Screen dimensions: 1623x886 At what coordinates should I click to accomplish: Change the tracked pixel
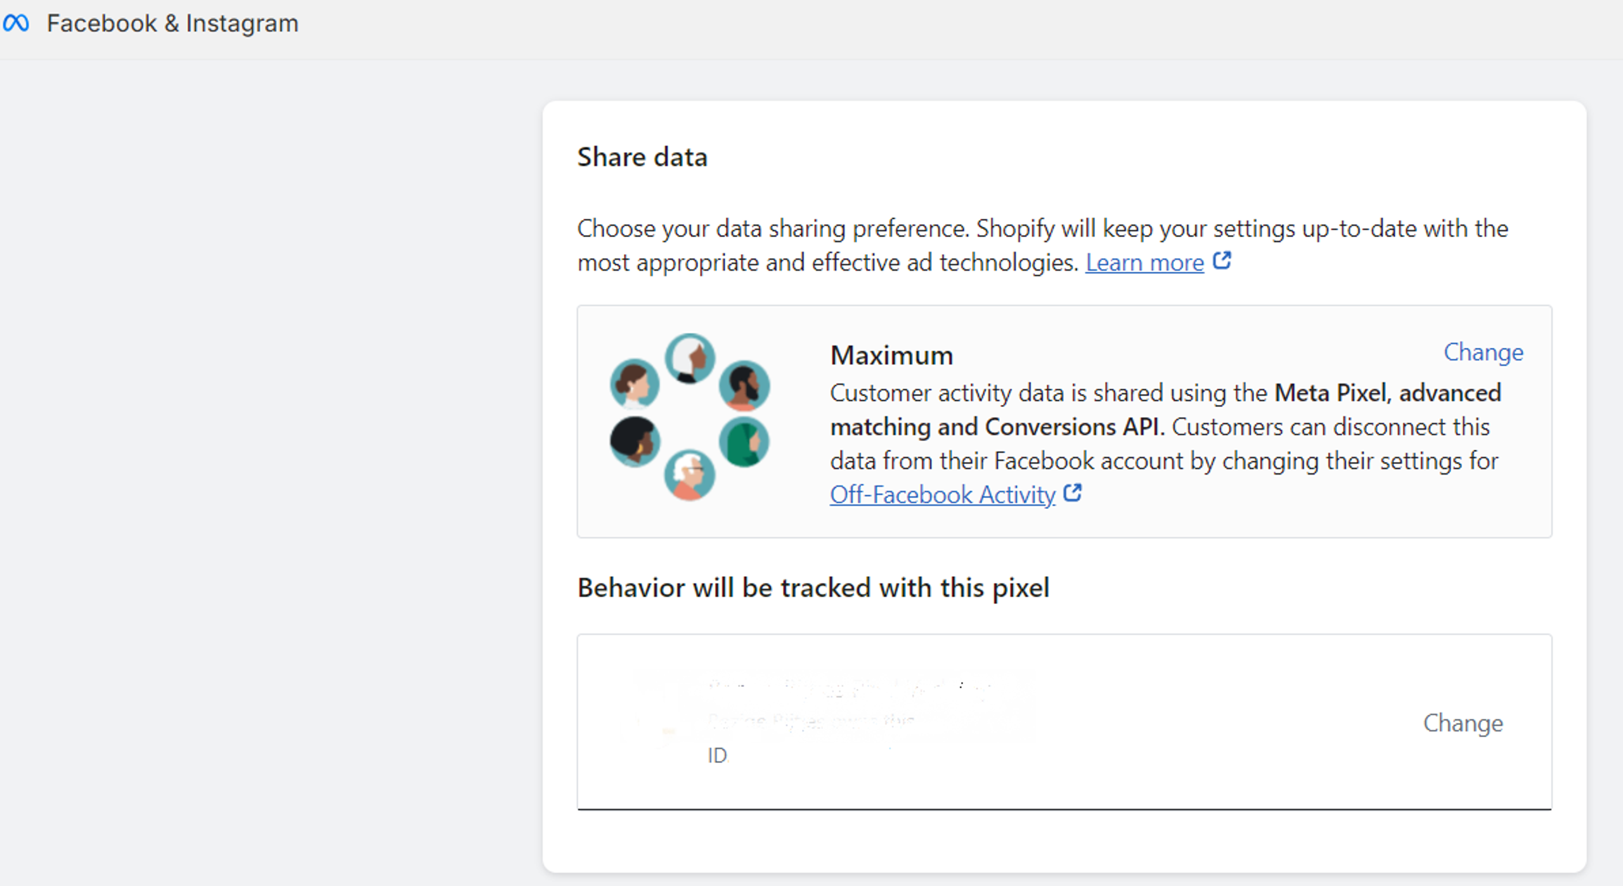[x=1463, y=723]
